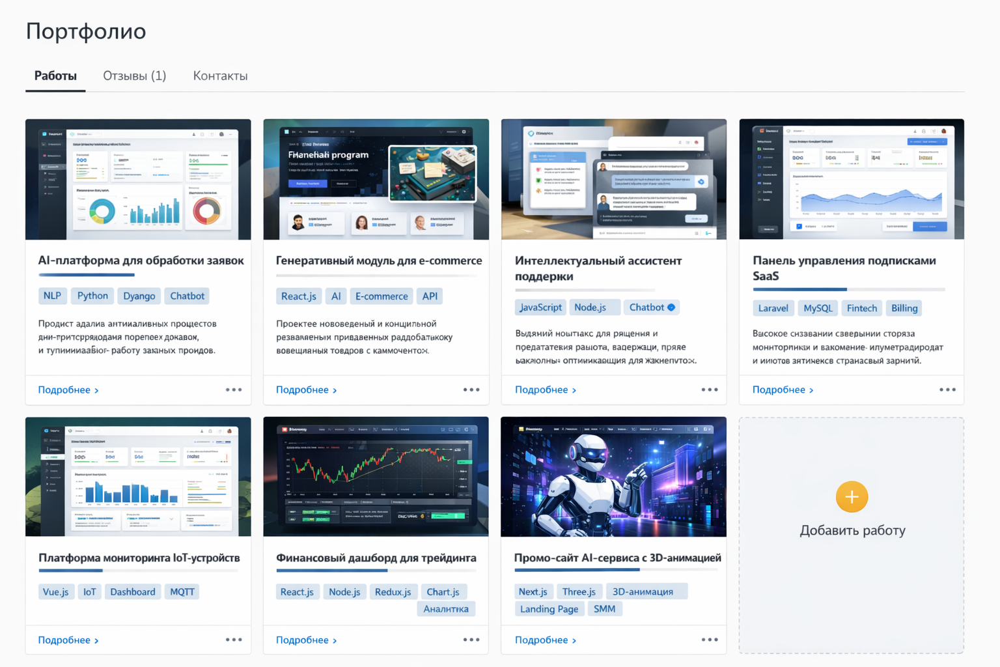
Task: Open three-dot menu on Промо-сайт AI-сервиса card
Action: 710,640
